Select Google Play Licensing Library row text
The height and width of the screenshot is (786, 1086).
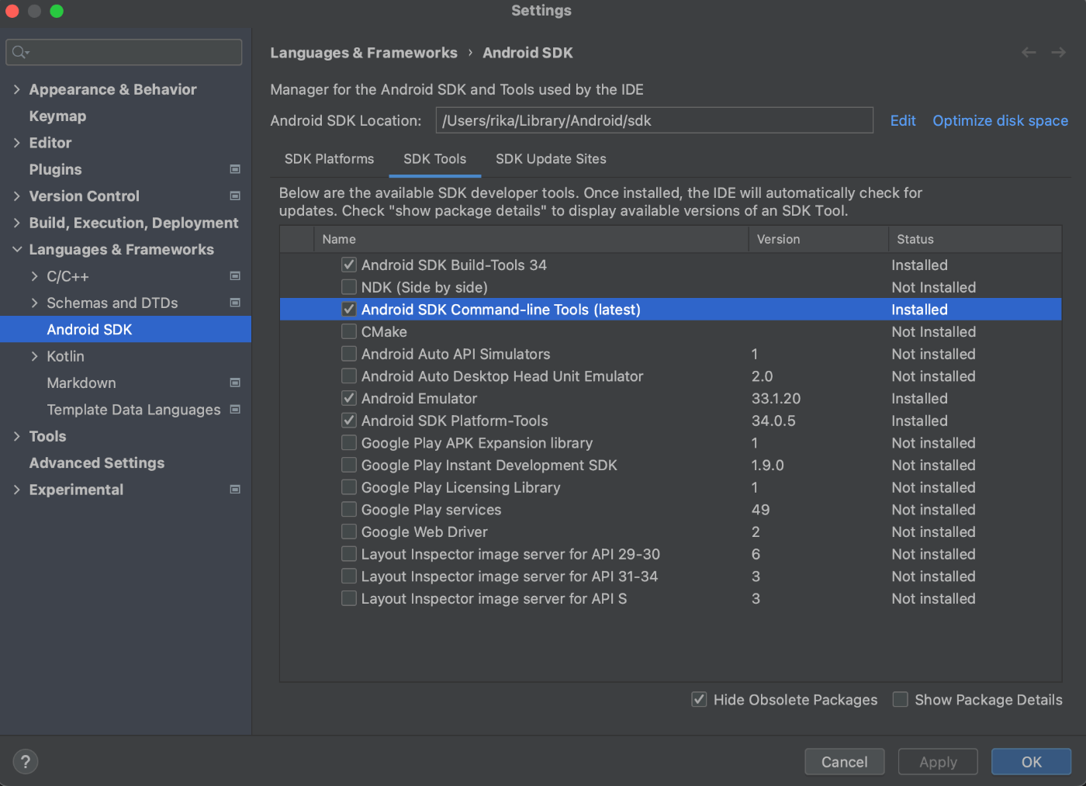coord(461,487)
